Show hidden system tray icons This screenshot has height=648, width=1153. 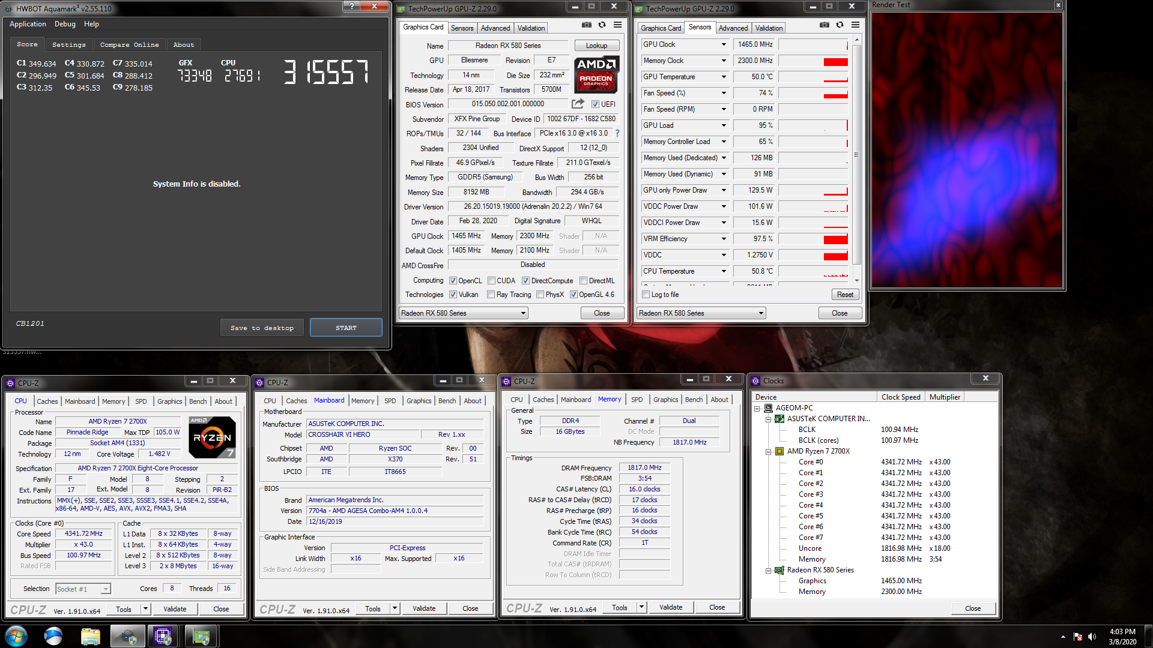1063,637
